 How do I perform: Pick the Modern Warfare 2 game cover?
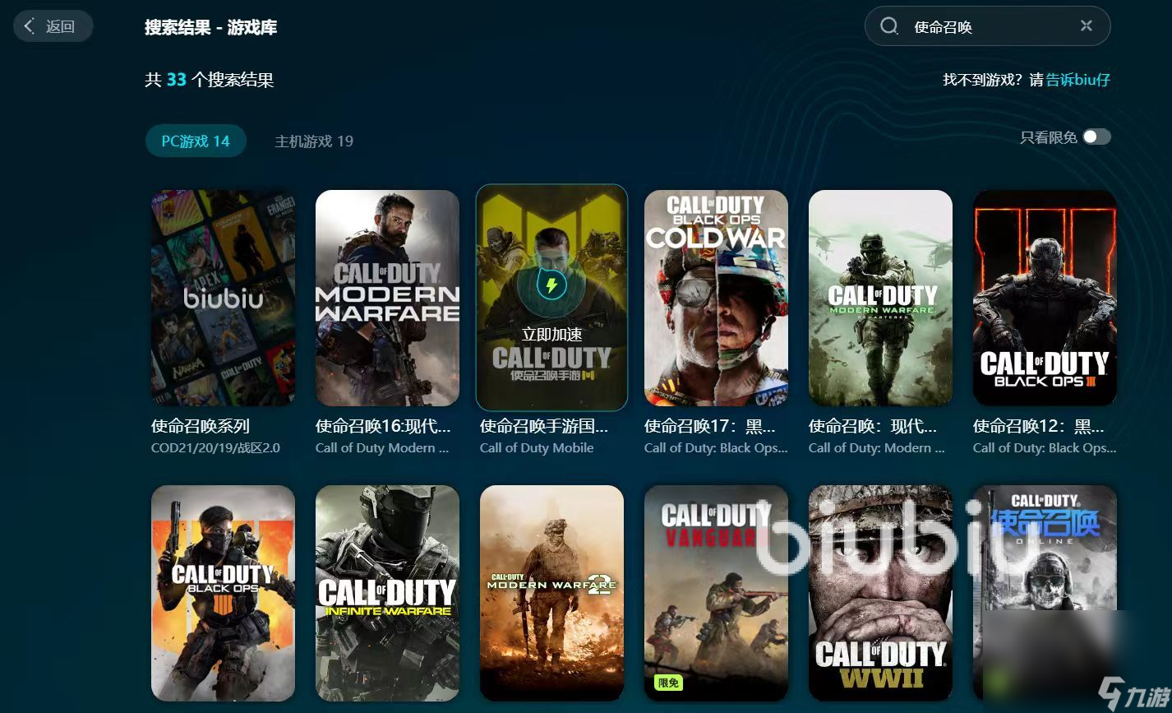click(x=551, y=592)
